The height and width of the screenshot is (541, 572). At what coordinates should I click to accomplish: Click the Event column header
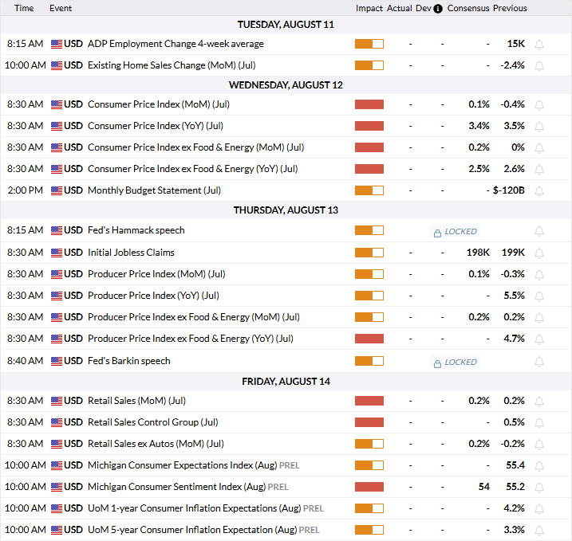pyautogui.click(x=61, y=9)
